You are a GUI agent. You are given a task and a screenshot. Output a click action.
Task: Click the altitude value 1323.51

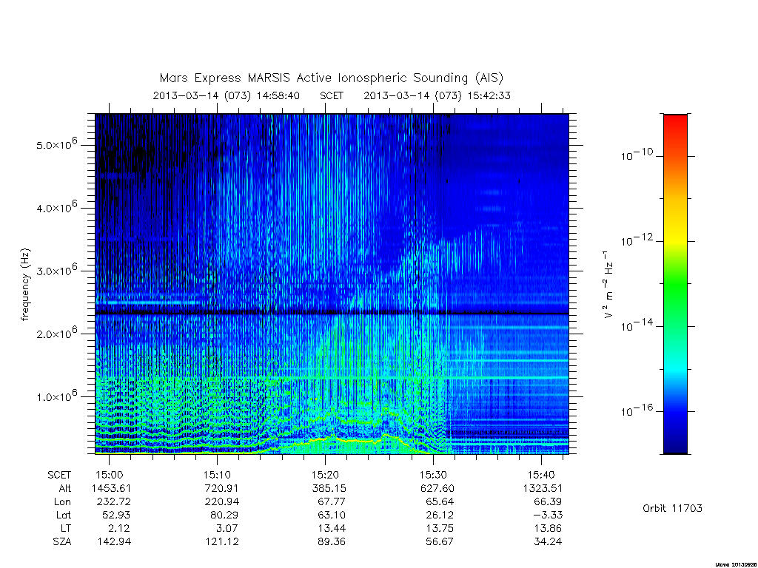pos(543,488)
